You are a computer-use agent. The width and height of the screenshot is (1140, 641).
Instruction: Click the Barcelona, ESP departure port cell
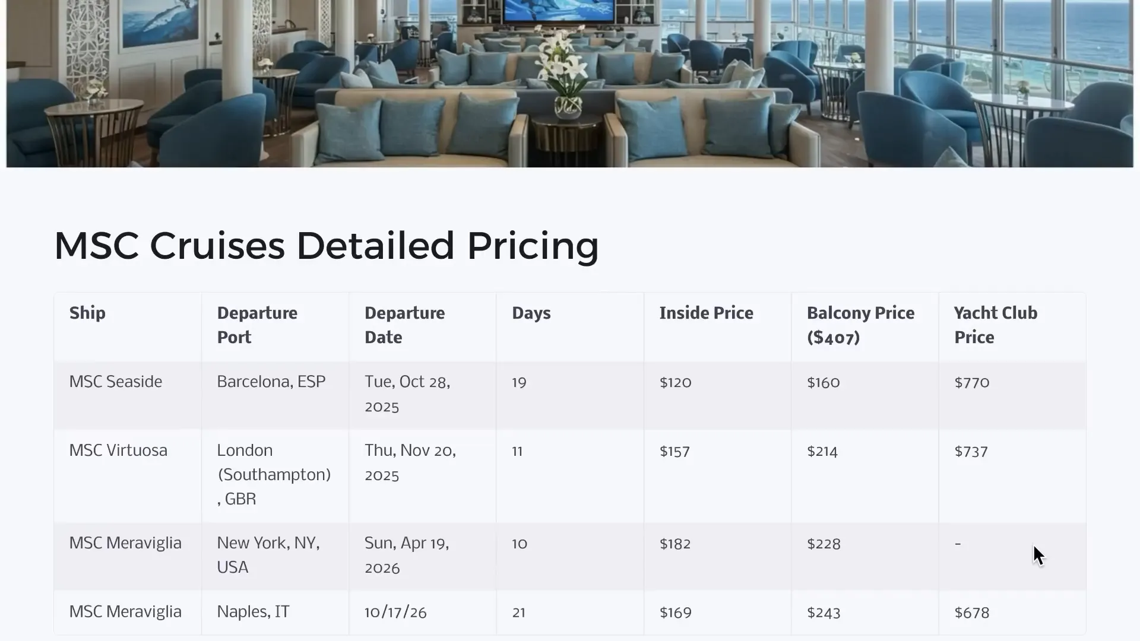(x=271, y=382)
